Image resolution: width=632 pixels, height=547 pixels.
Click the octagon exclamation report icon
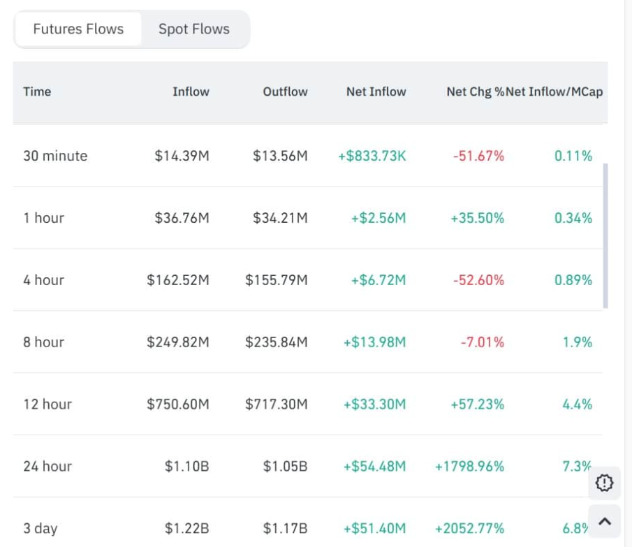pos(605,482)
